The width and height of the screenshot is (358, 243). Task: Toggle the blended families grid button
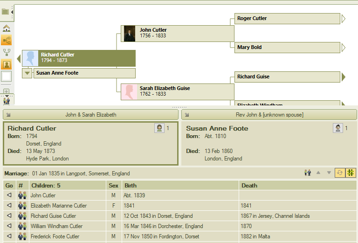click(351, 173)
